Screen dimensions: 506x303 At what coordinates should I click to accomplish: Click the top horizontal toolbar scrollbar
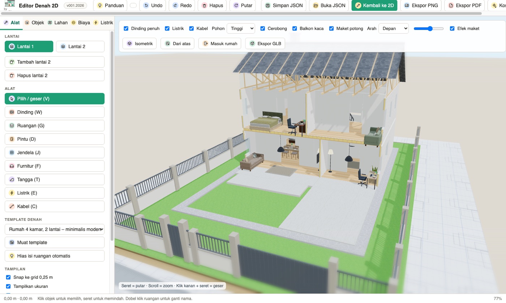241,14
